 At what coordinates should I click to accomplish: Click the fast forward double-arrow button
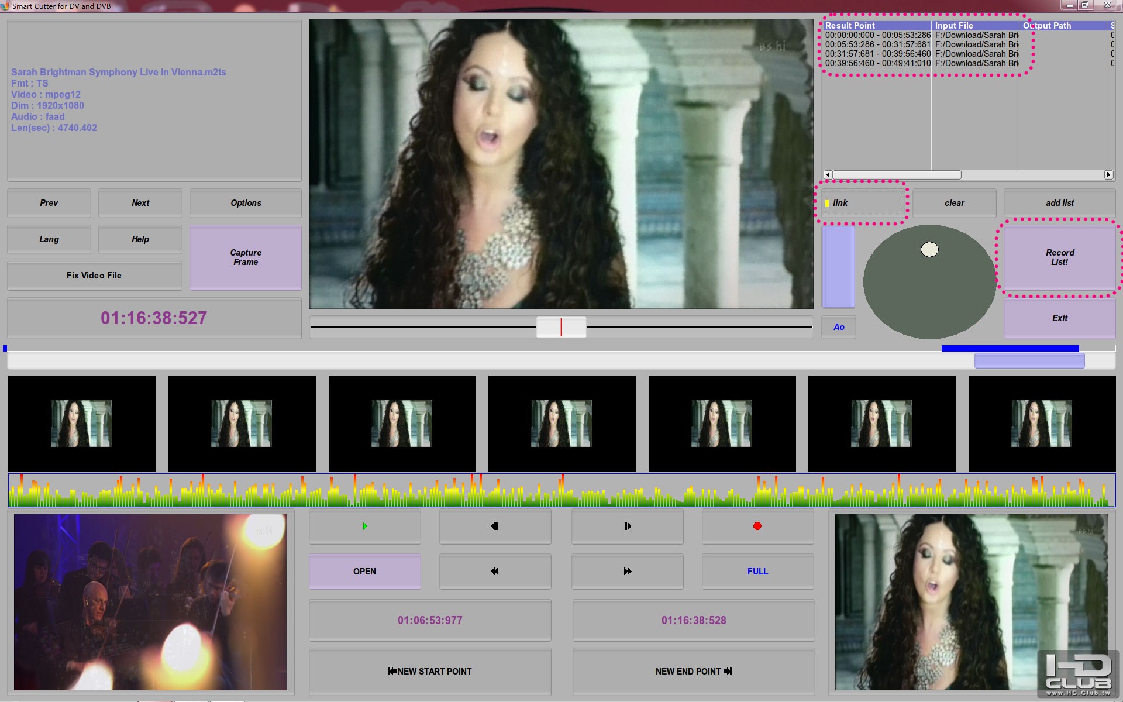627,572
